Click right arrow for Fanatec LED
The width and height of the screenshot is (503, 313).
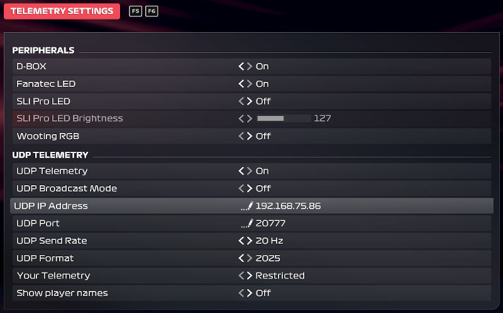250,84
